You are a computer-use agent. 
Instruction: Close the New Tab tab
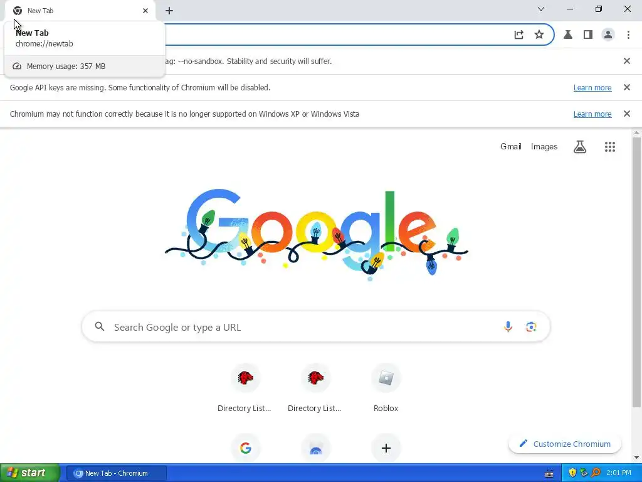[x=145, y=11]
